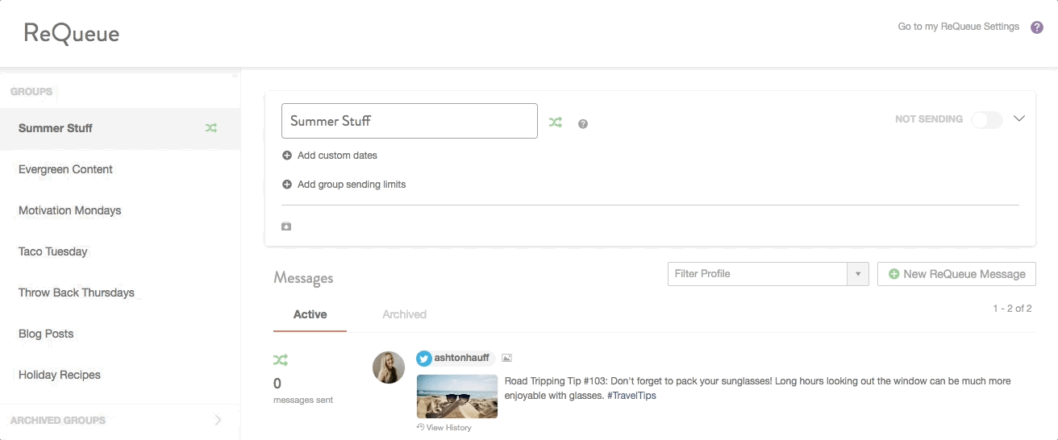Click the Road Tripping Tip #103 message text
Screen dimensions: 1058x440
coord(757,388)
